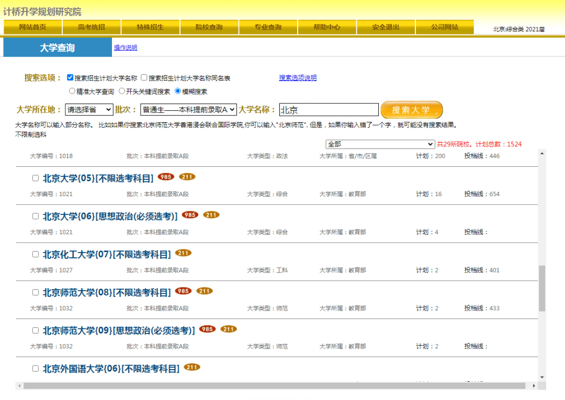The image size is (565, 400).
Task: Select 开头关键词搜索 radio button
Action: (122, 91)
